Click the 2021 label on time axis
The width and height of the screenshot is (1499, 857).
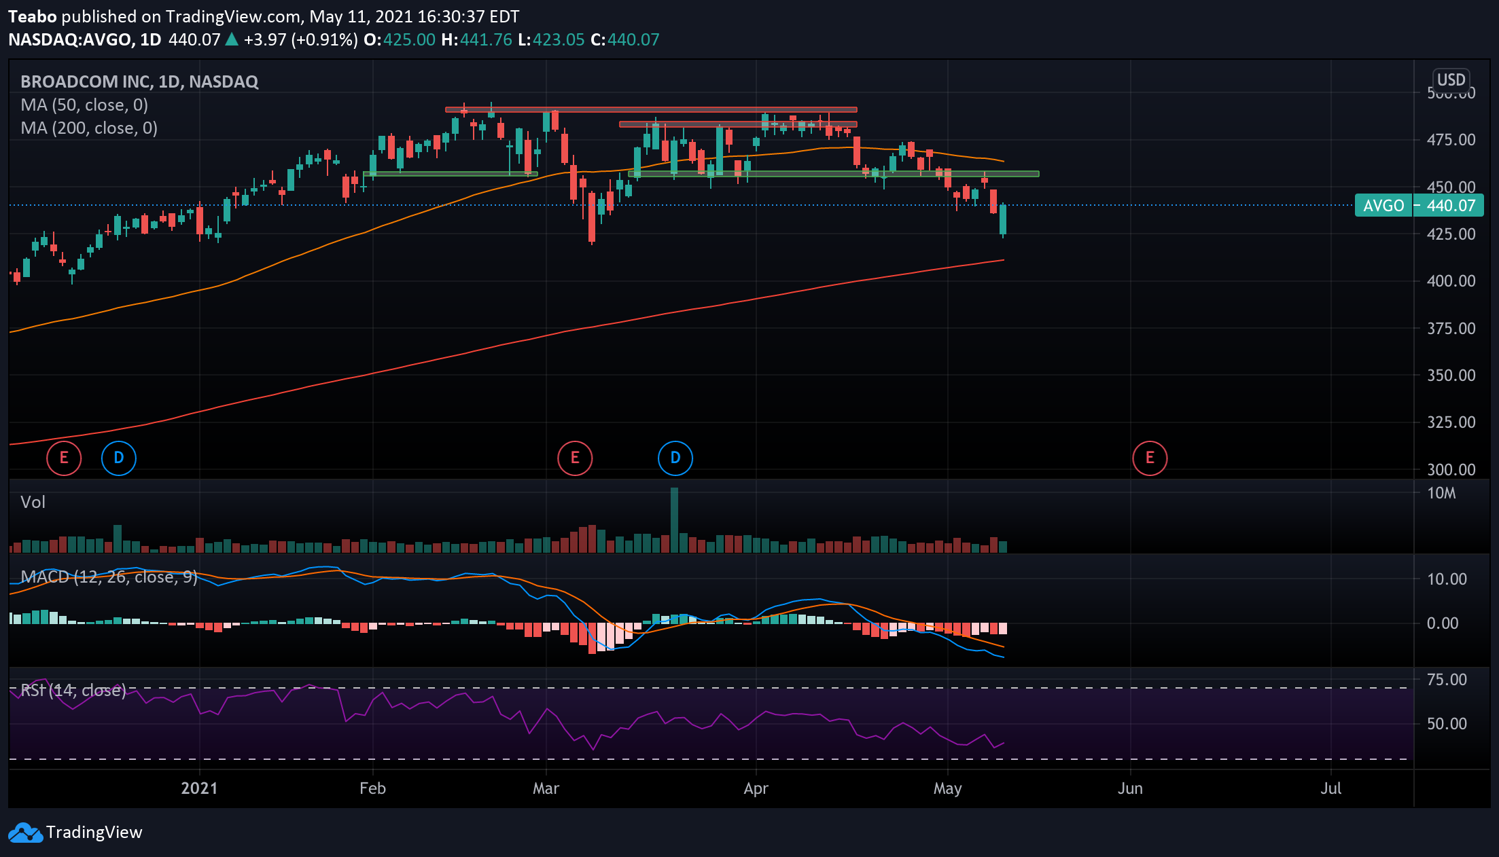(x=199, y=788)
